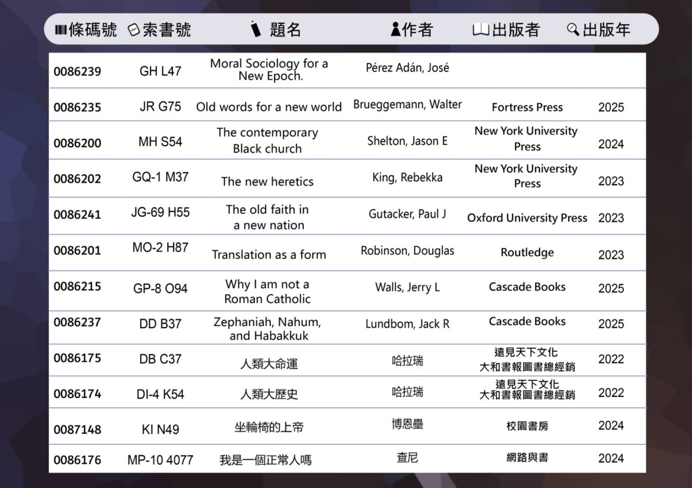Select the 條碼號 column header
This screenshot has width=692, height=488.
tap(92, 30)
